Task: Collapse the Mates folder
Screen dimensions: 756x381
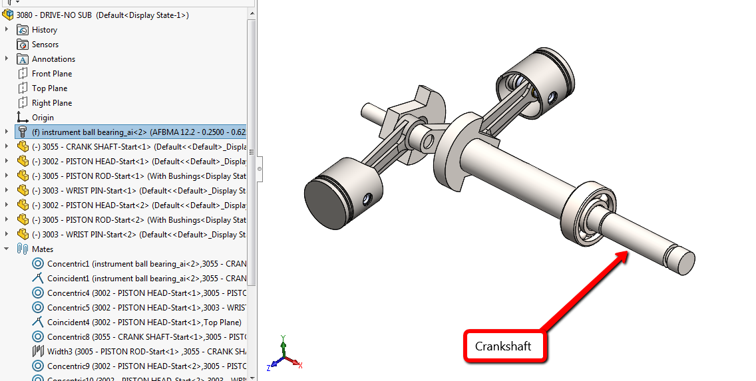Action: click(x=6, y=249)
